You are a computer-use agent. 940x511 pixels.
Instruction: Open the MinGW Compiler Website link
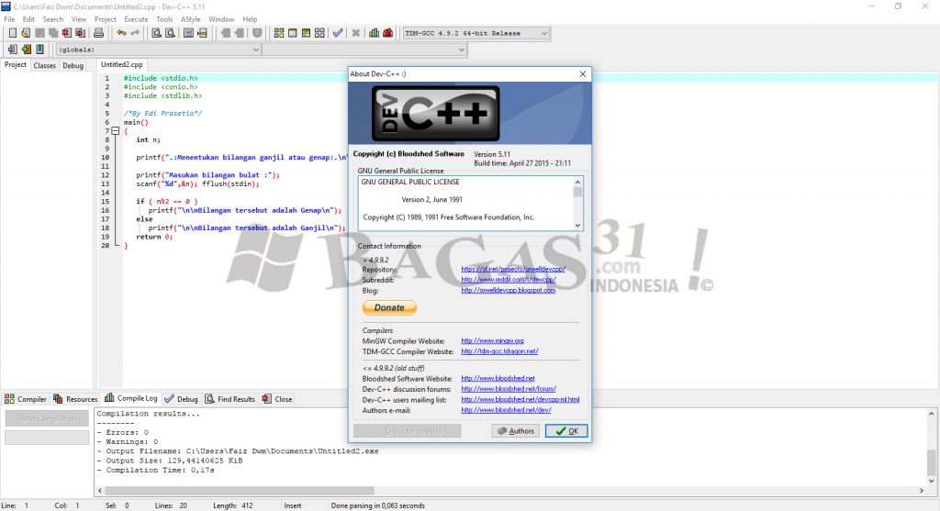(x=492, y=341)
